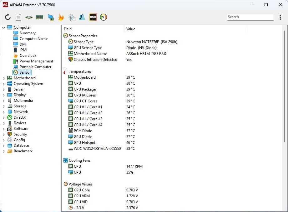Expand the Motherboard tree node

3,78
